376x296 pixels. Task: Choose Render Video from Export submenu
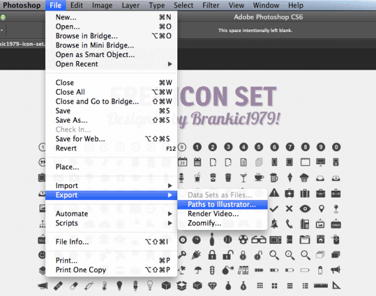(x=222, y=214)
